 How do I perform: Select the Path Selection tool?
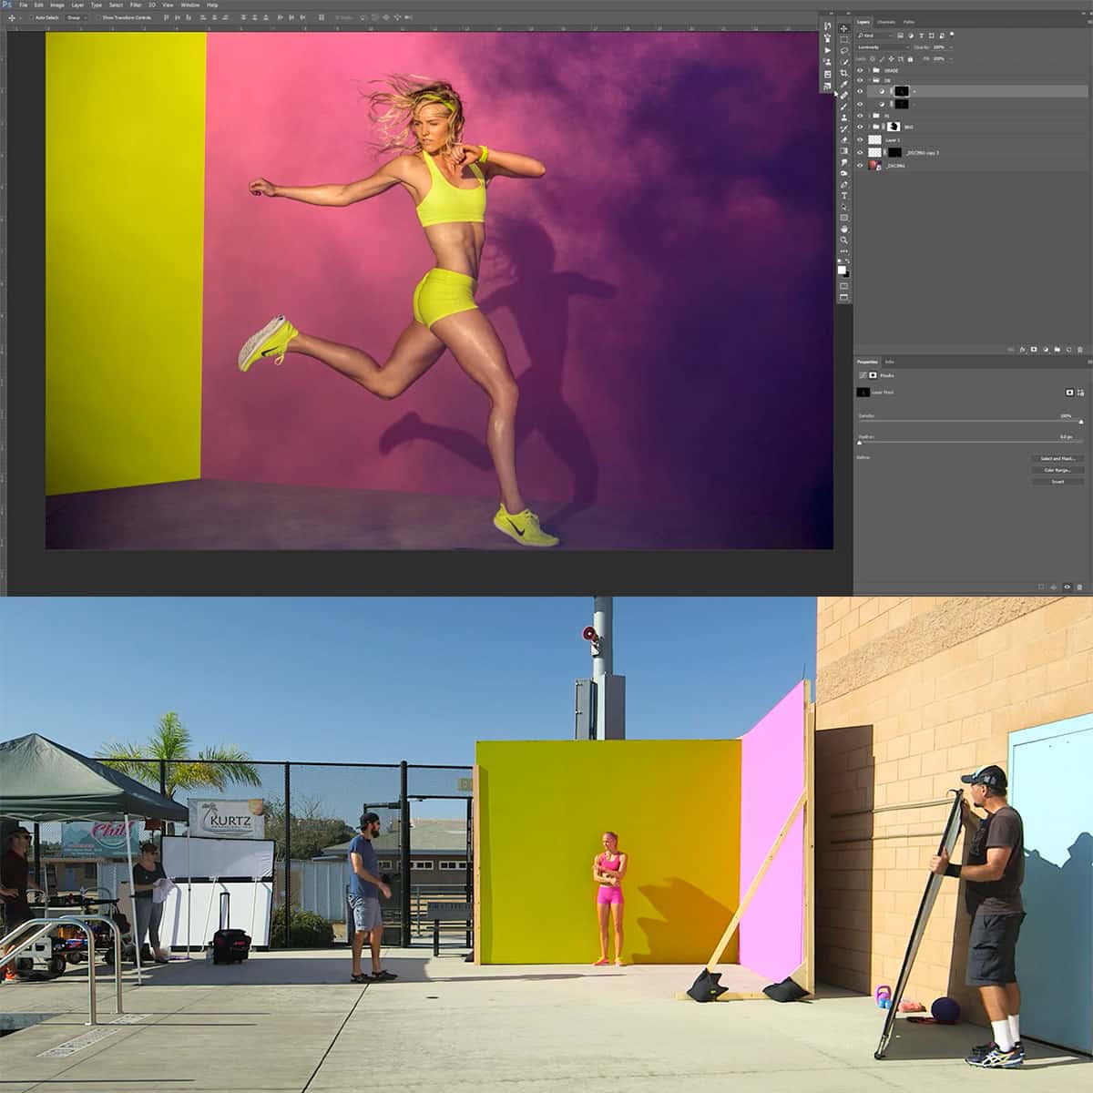tap(843, 207)
